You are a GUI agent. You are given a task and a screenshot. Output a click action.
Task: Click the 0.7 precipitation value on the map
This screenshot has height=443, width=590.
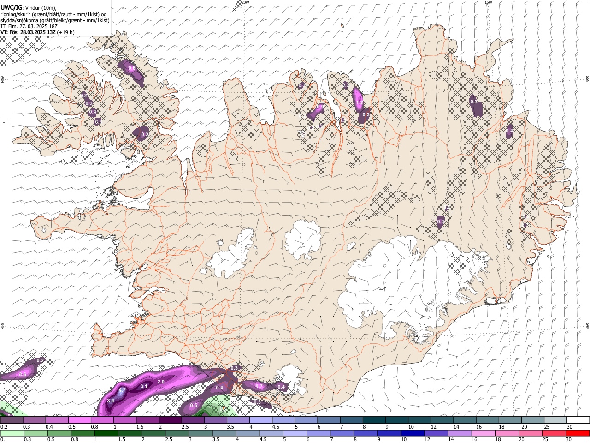click(x=259, y=386)
